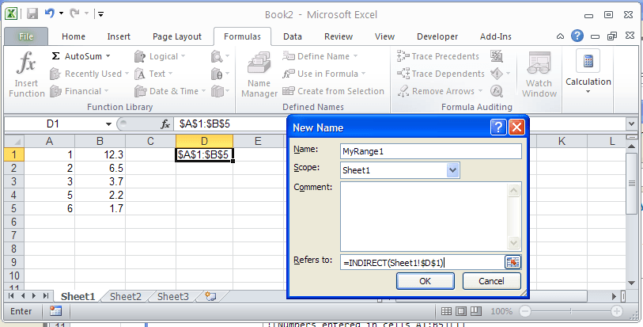643x327 pixels.
Task: Click the zoom slider handle
Action: 569,311
